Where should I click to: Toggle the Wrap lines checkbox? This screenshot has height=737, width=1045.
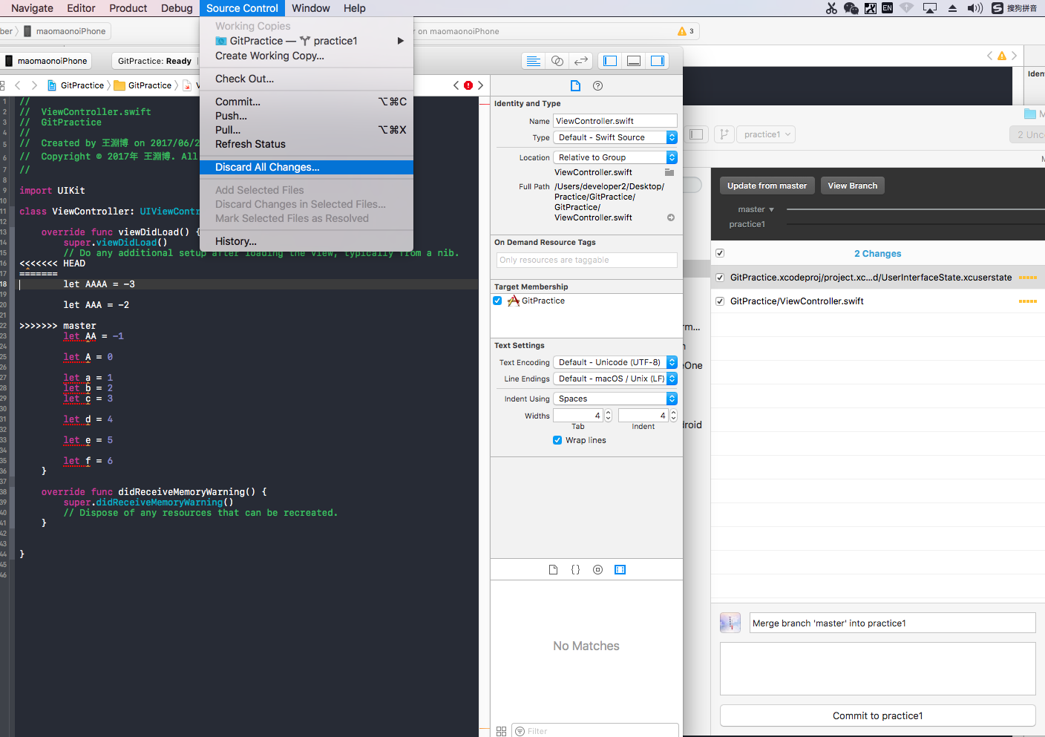tap(557, 440)
